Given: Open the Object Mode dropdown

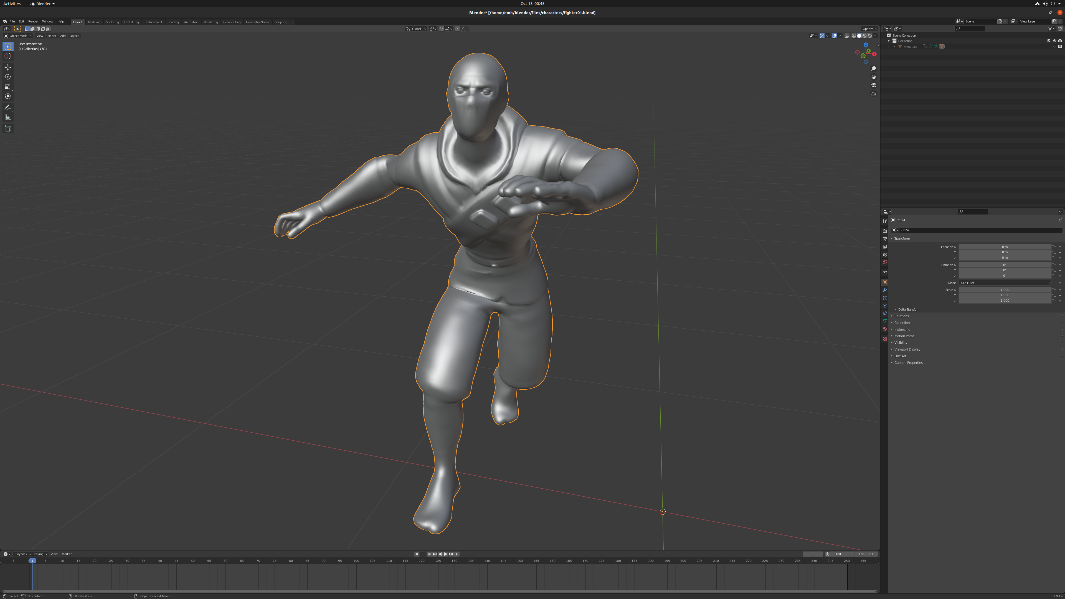Looking at the screenshot, I should 18,36.
